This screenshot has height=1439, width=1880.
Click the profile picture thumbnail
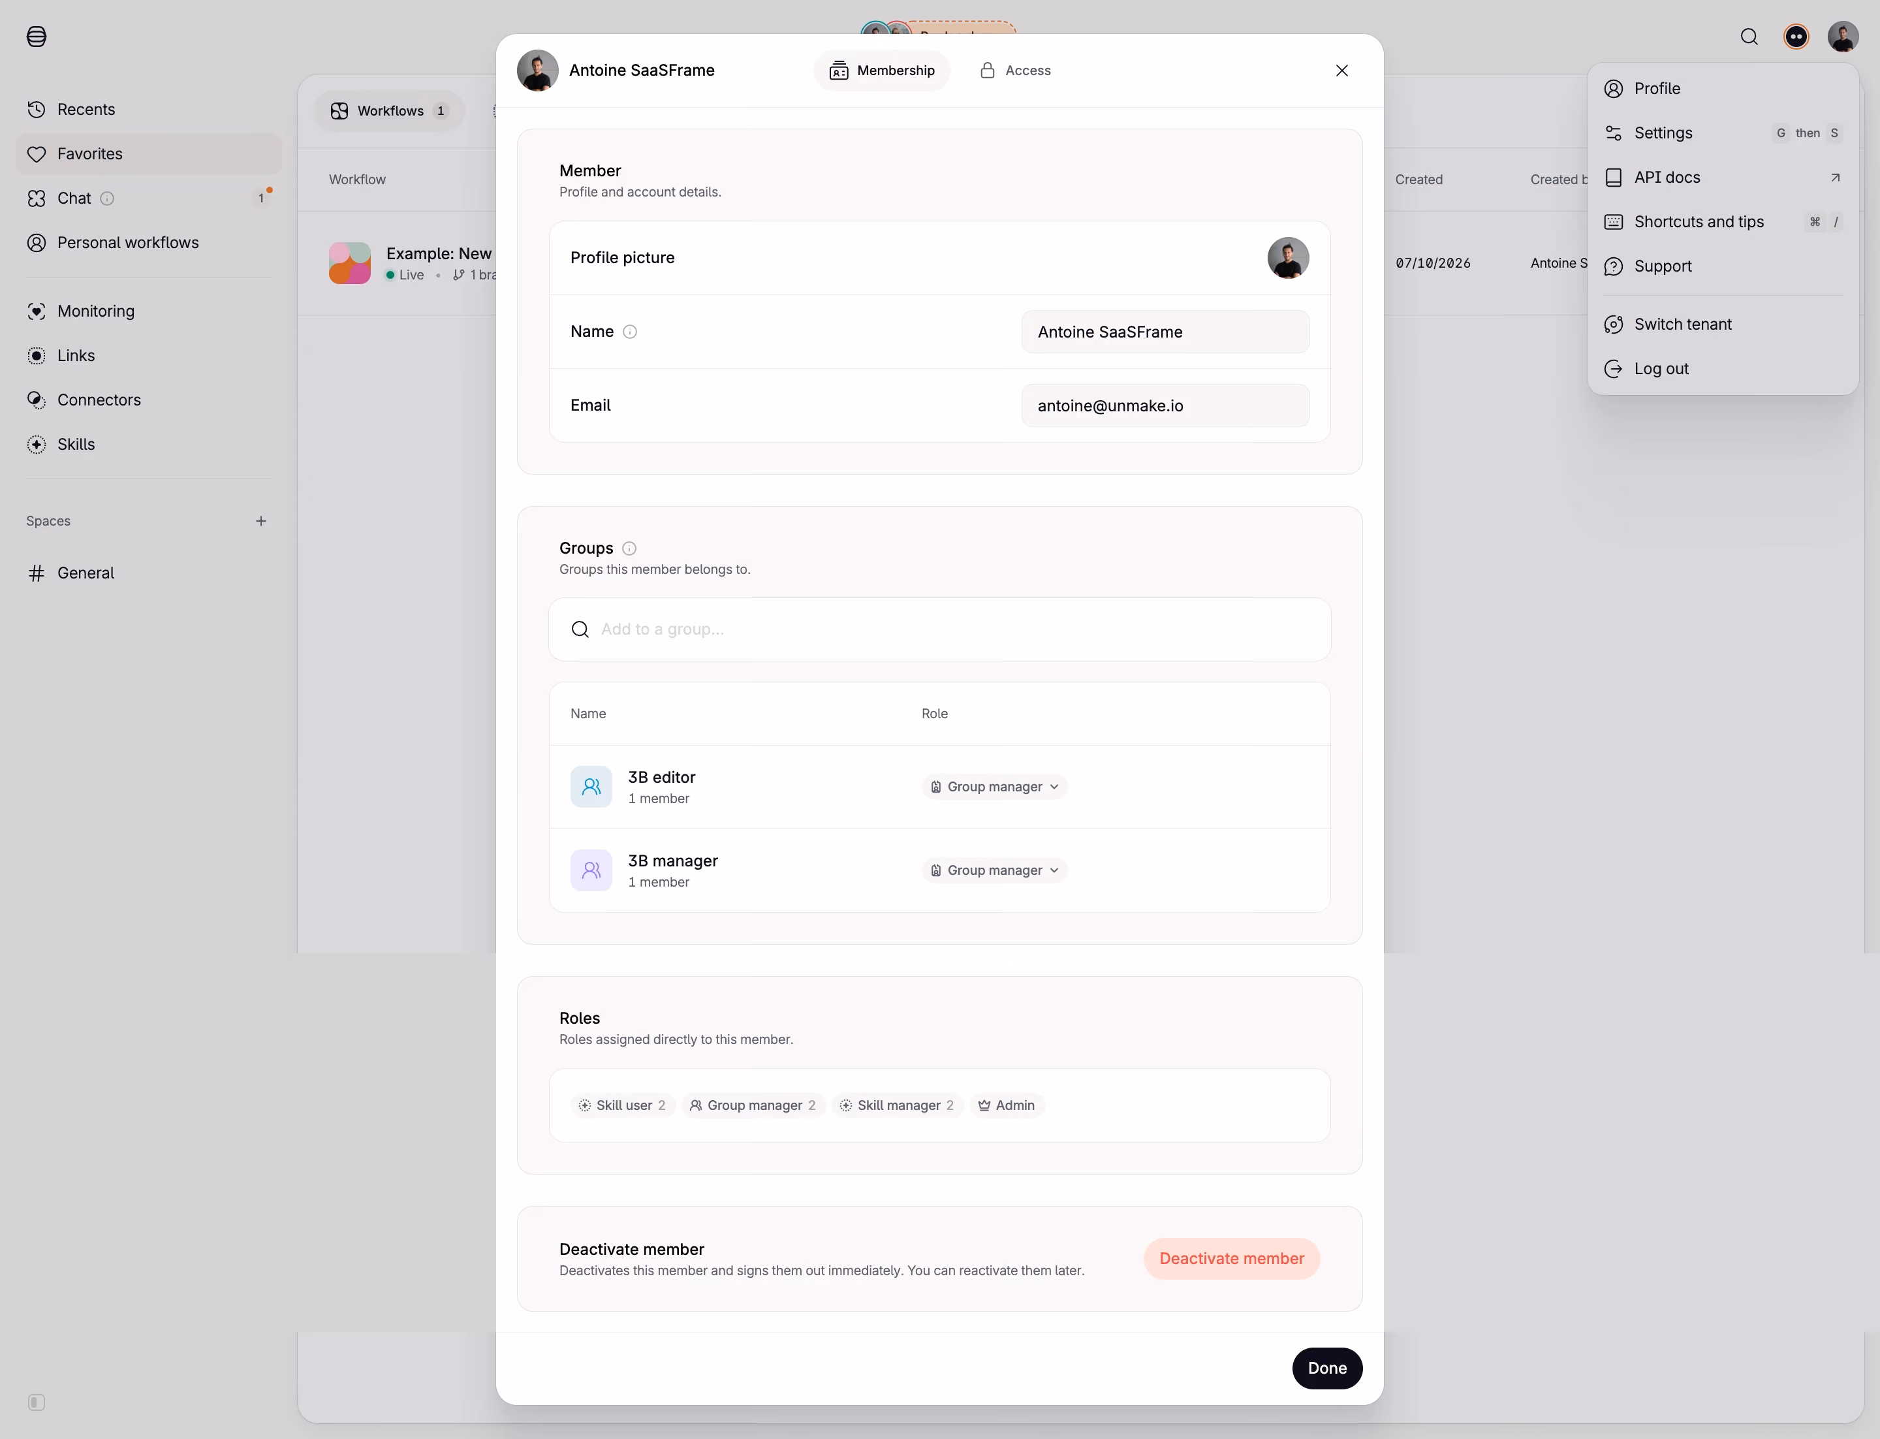coord(1287,259)
